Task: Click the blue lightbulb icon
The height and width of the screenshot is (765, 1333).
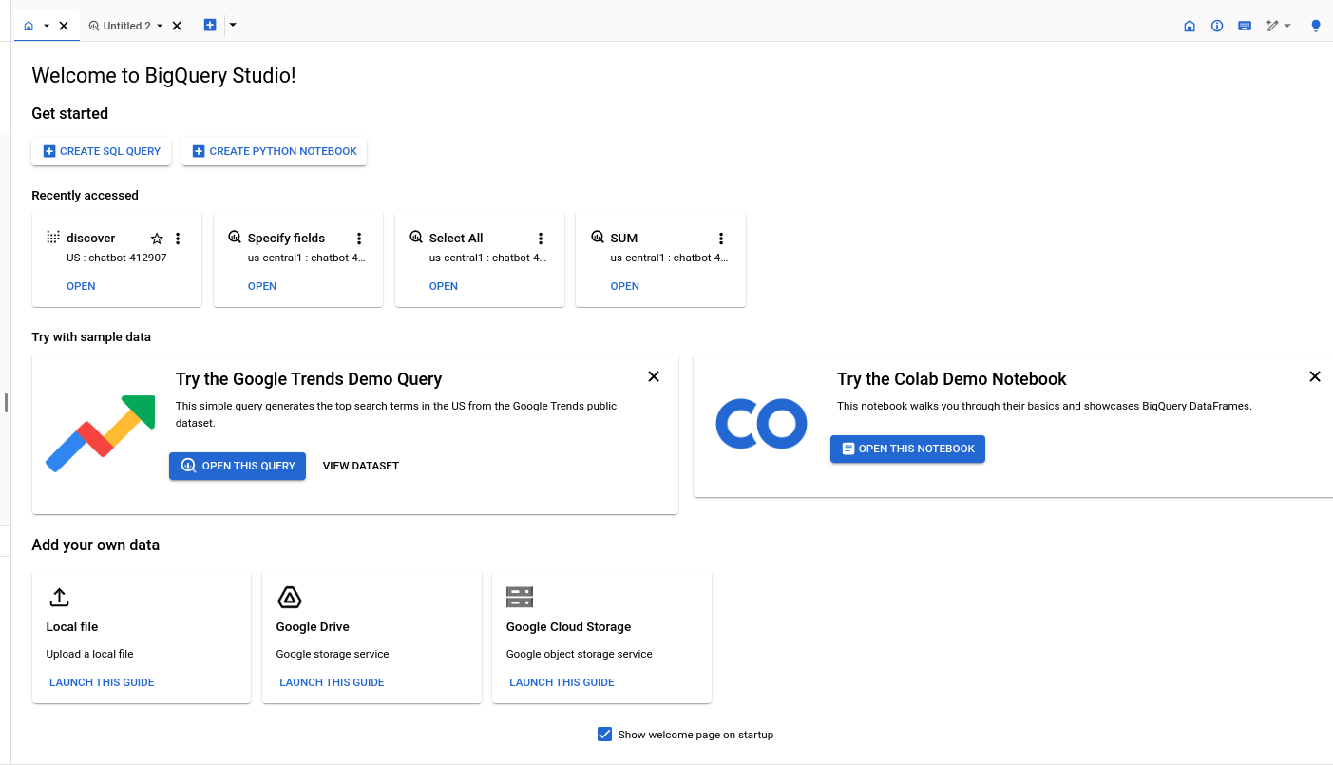Action: 1316,26
